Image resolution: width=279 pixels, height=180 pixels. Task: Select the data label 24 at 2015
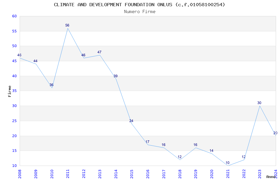click(x=131, y=121)
